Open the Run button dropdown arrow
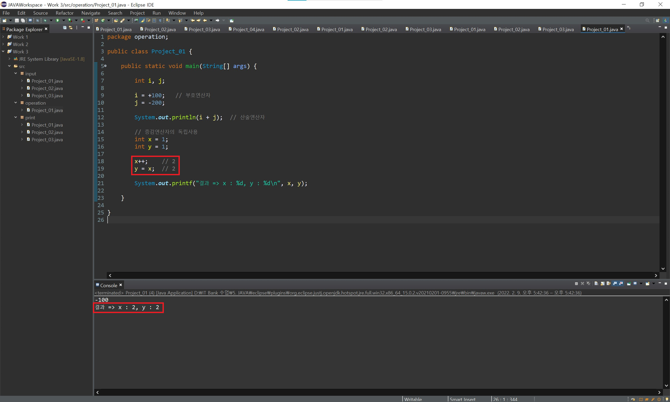The height and width of the screenshot is (402, 670). [64, 20]
